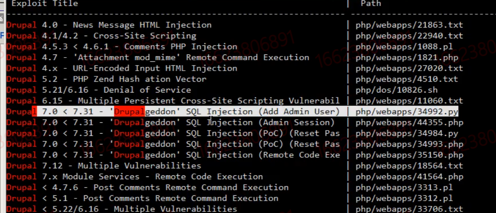Select the Drupalgeddon Remote Code Exe row

tap(173, 155)
